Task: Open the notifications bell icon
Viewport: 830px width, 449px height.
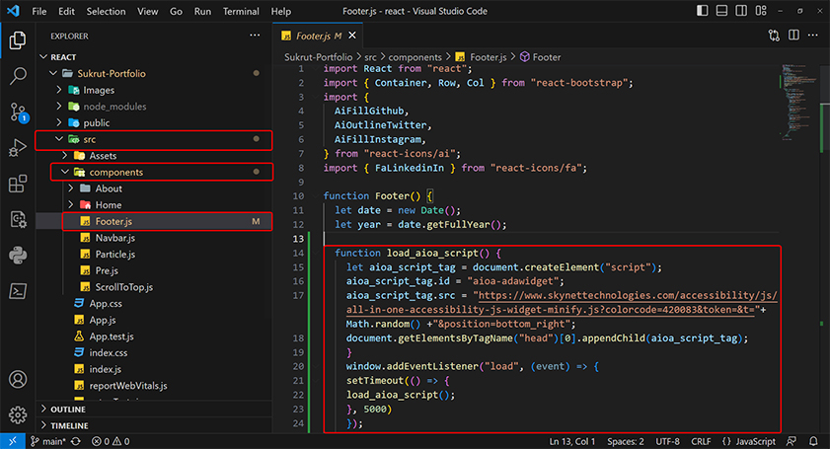Action: [x=813, y=441]
